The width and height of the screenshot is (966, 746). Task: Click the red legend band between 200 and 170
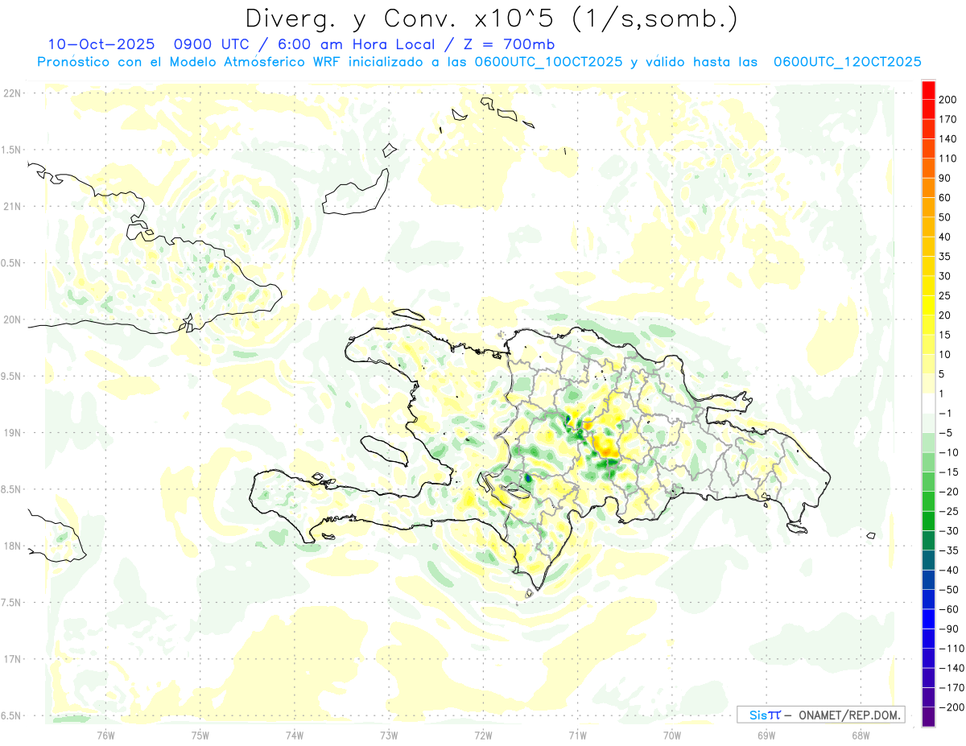tap(928, 110)
